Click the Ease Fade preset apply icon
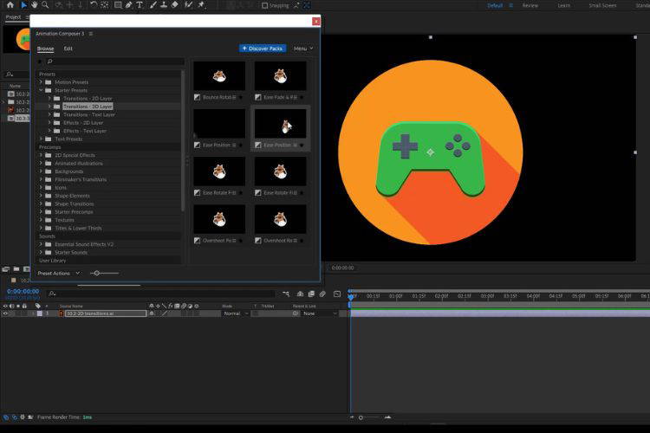650x433 pixels. 258,97
